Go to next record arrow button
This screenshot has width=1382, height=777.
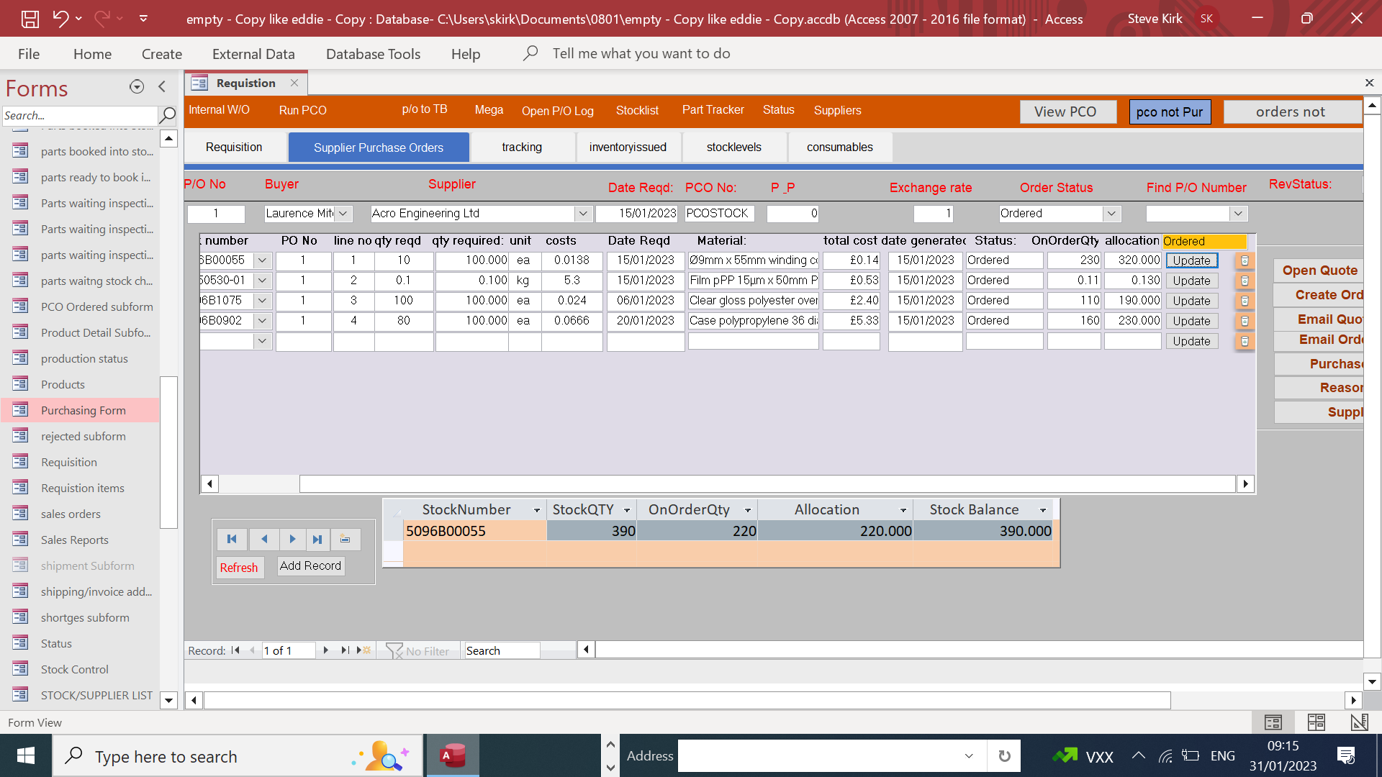tap(292, 539)
